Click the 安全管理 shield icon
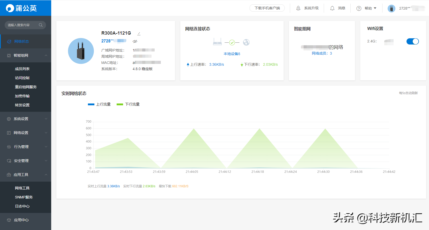The height and width of the screenshot is (230, 429). 9,161
